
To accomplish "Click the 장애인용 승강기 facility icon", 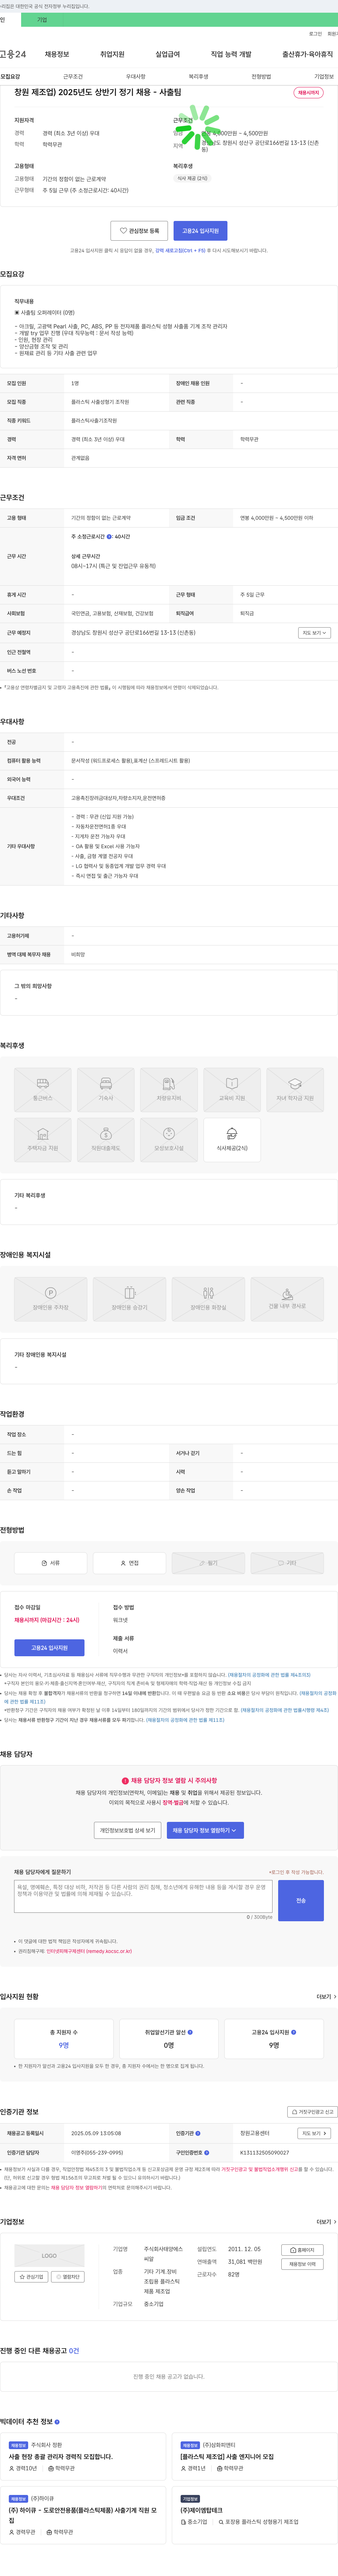I will point(130,1299).
